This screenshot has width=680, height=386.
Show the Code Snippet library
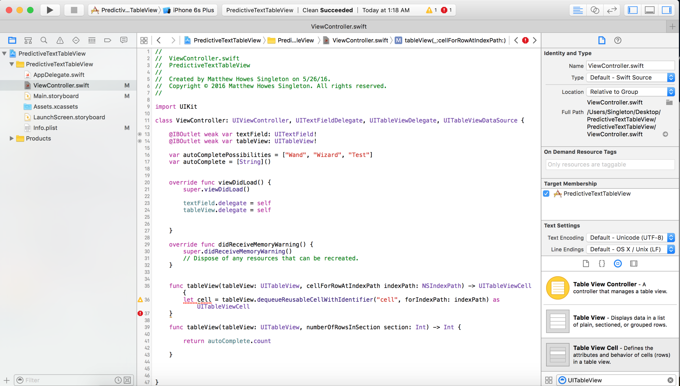(602, 264)
